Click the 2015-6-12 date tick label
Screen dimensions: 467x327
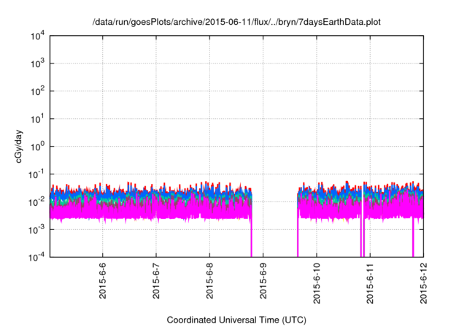(423, 283)
